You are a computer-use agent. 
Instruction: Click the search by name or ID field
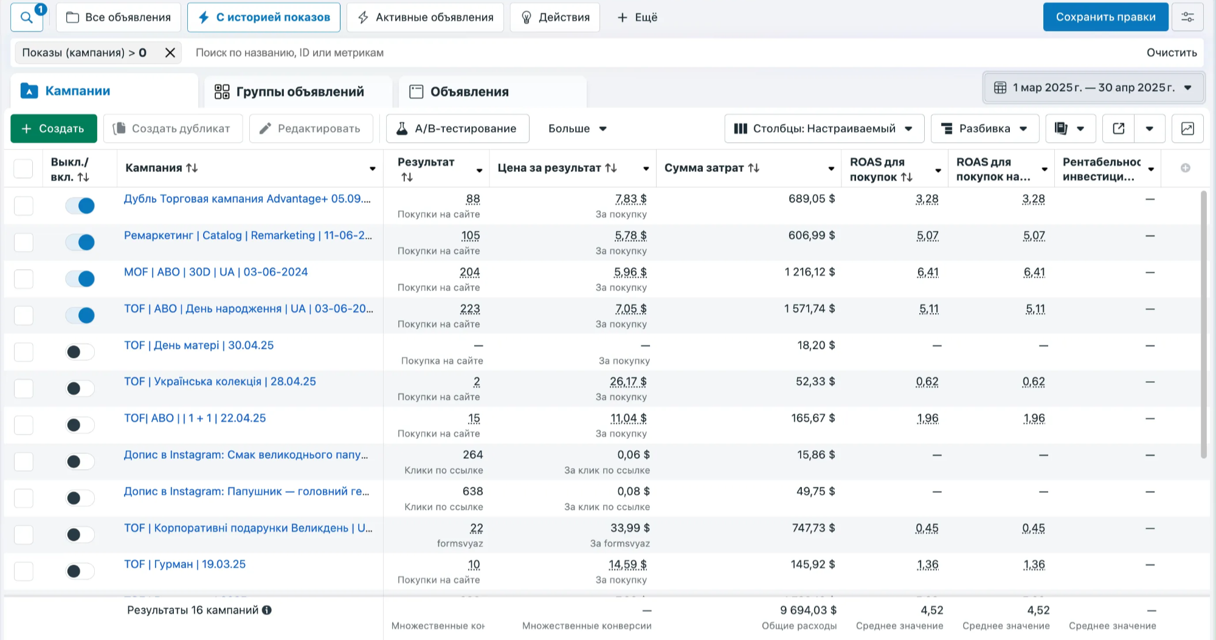[x=663, y=53]
